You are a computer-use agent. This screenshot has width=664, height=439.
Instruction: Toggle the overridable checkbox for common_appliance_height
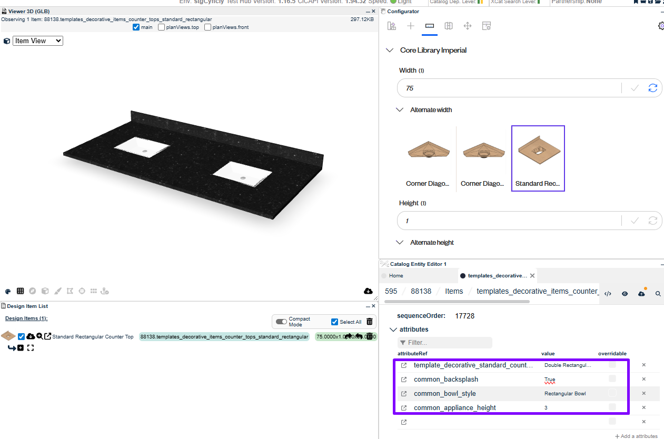(612, 407)
